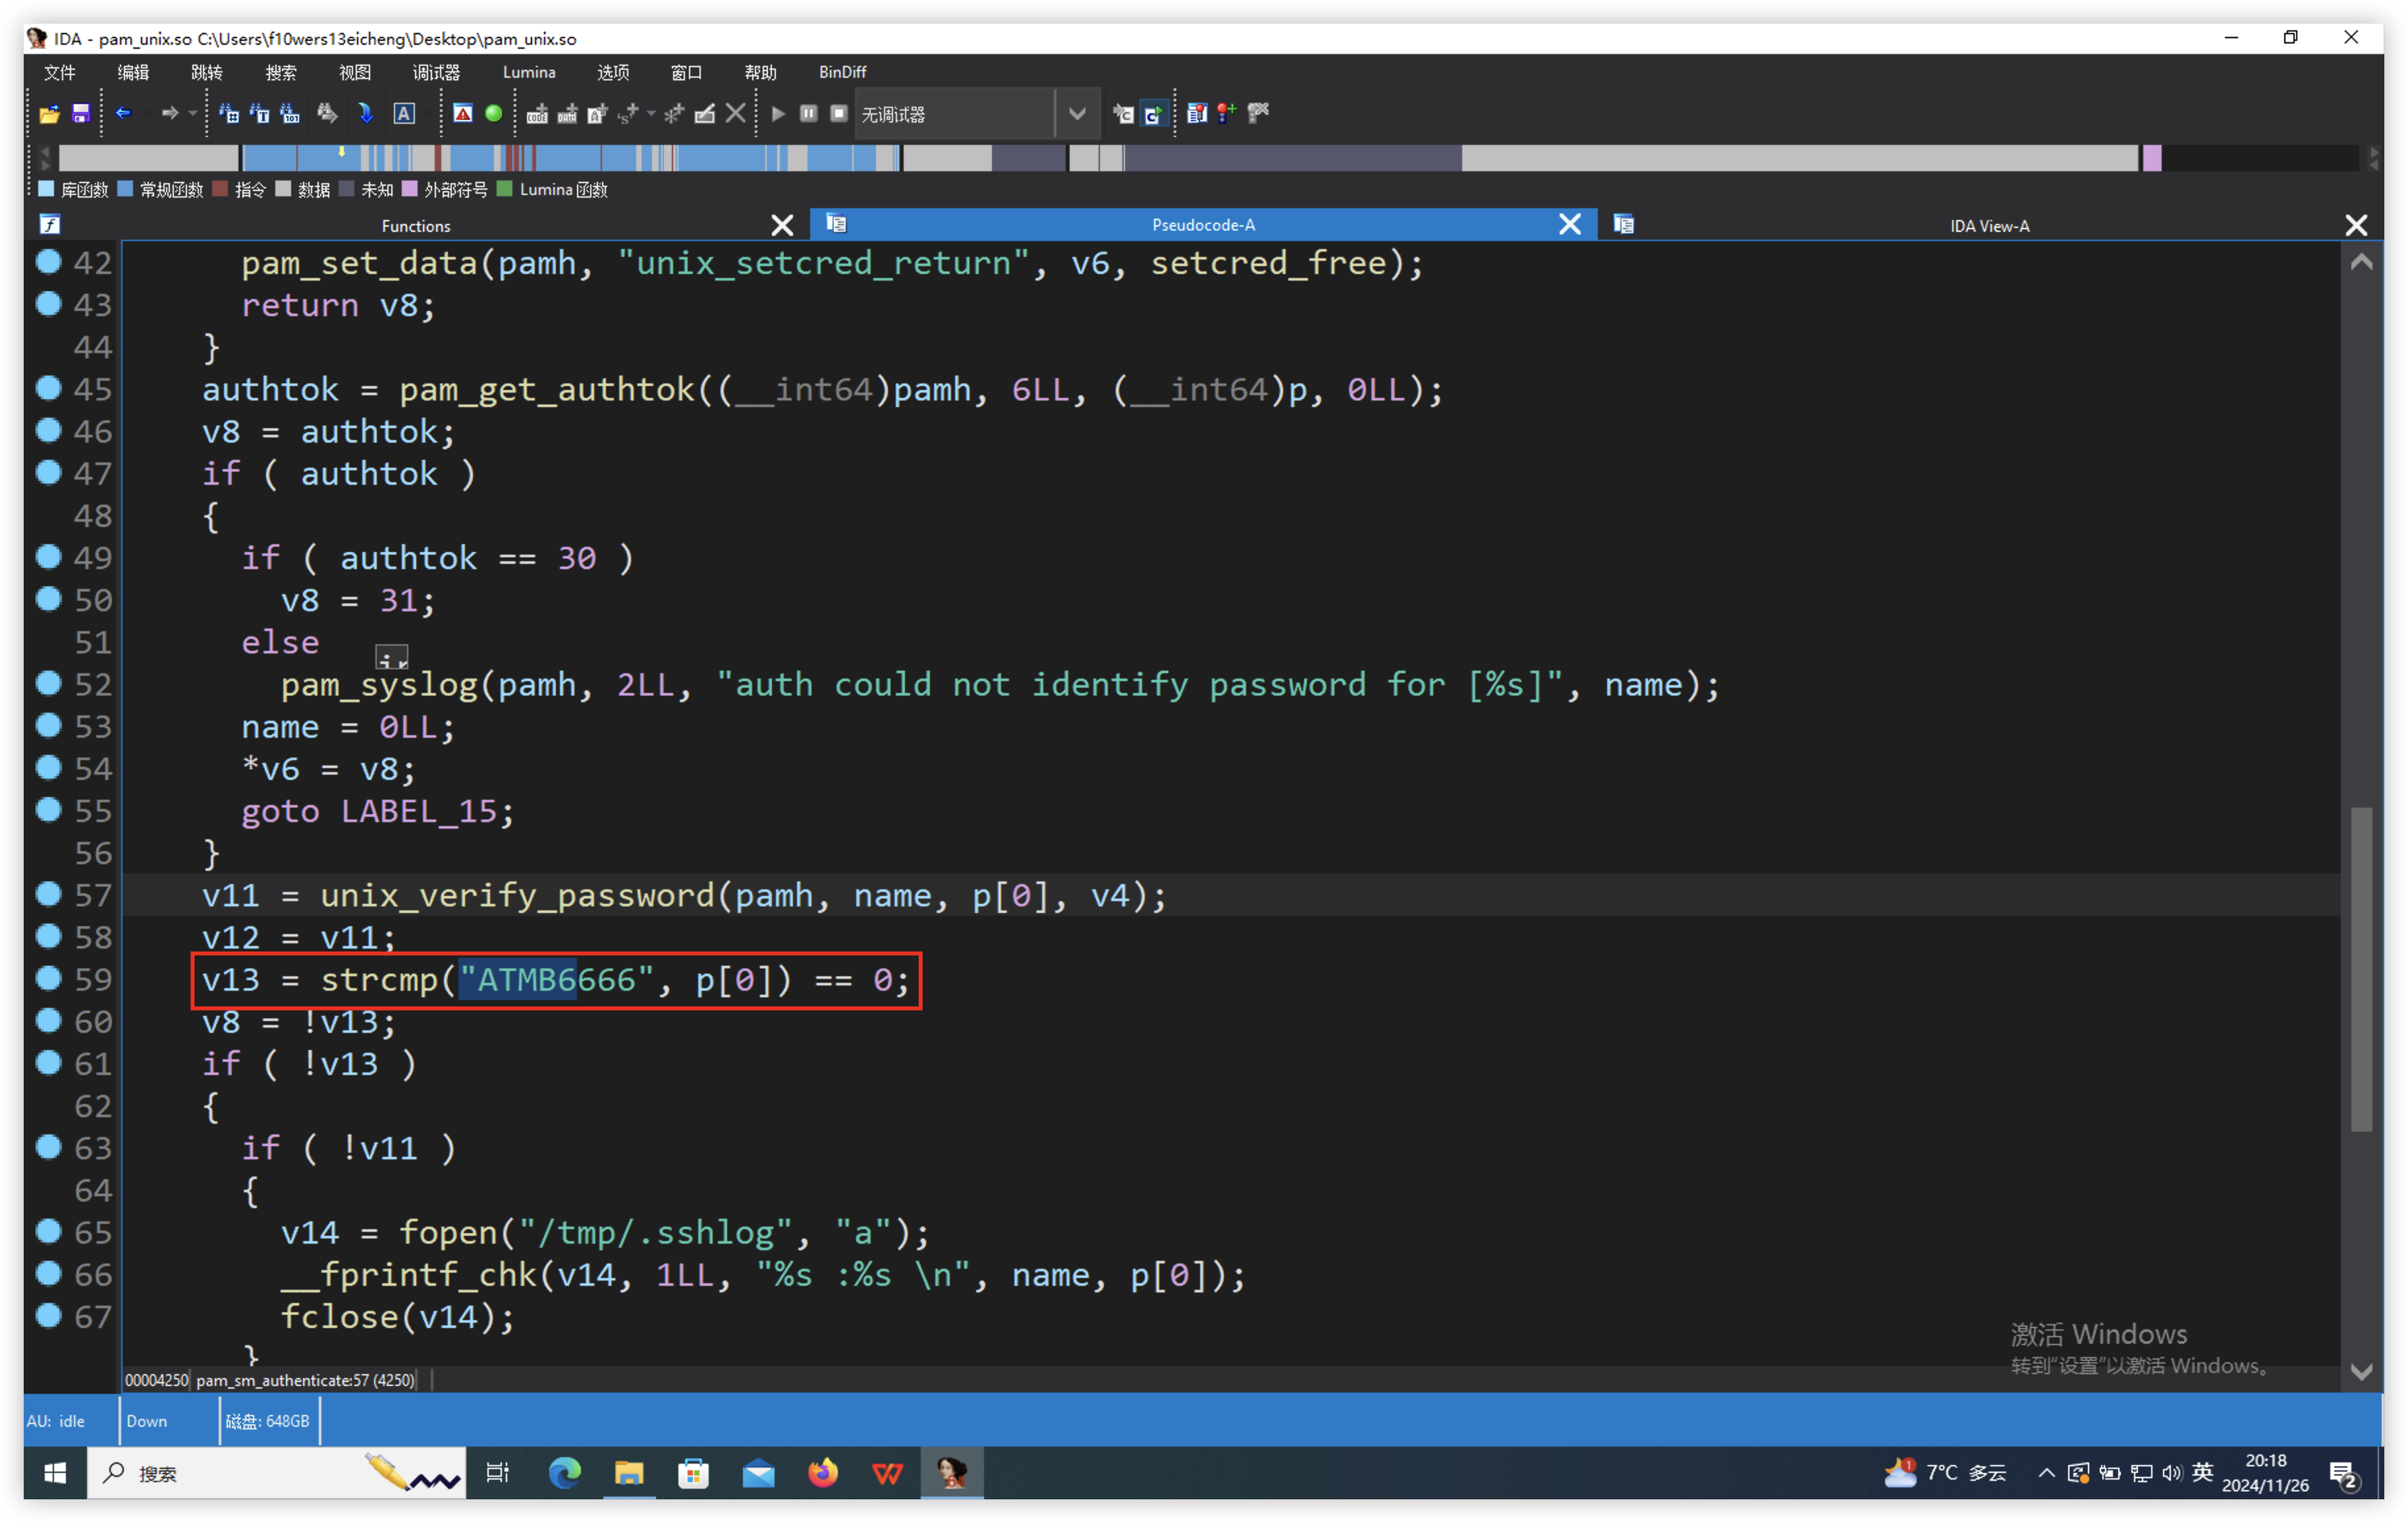
Task: Search for byte sequence binoculars icon
Action: click(290, 114)
